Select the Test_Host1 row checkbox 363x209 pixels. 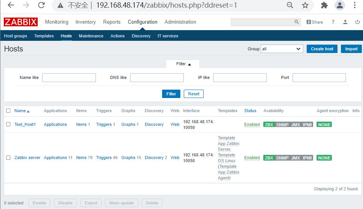pyautogui.click(x=8, y=124)
